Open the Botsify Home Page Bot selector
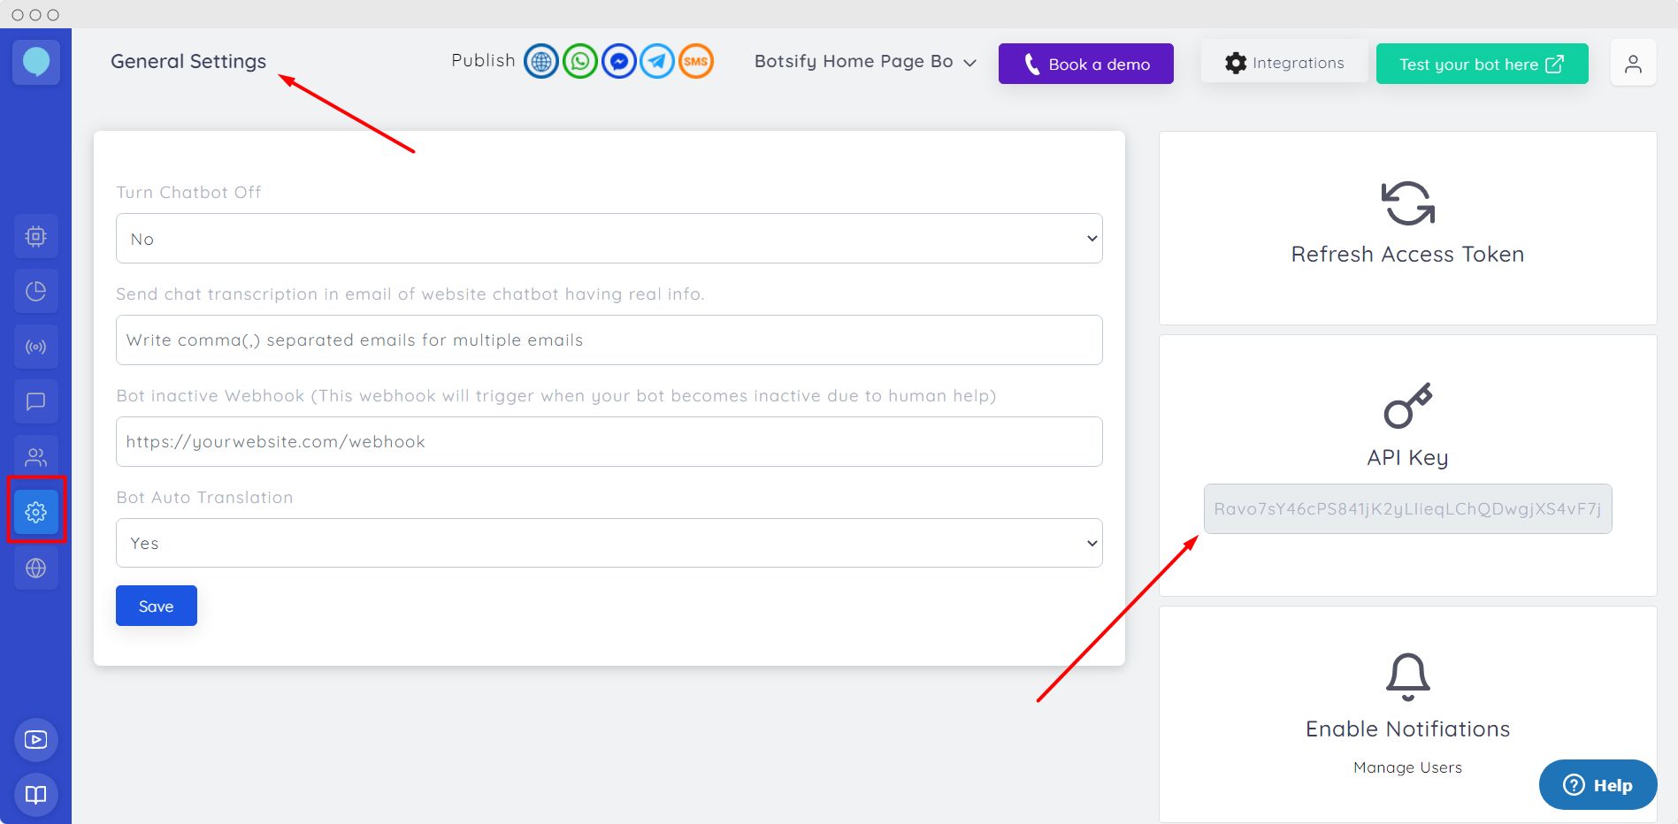 [x=864, y=62]
